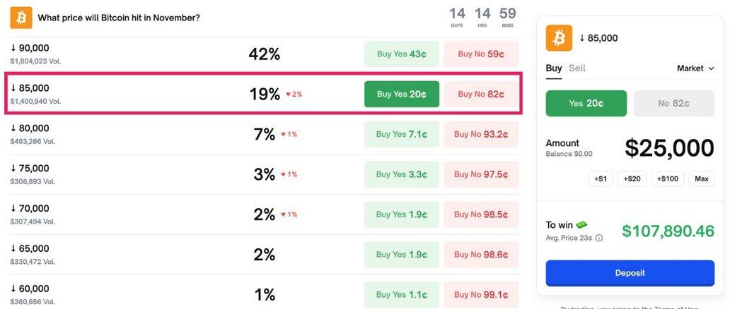
Task: Click the money emoji beside To win
Action: tap(582, 225)
